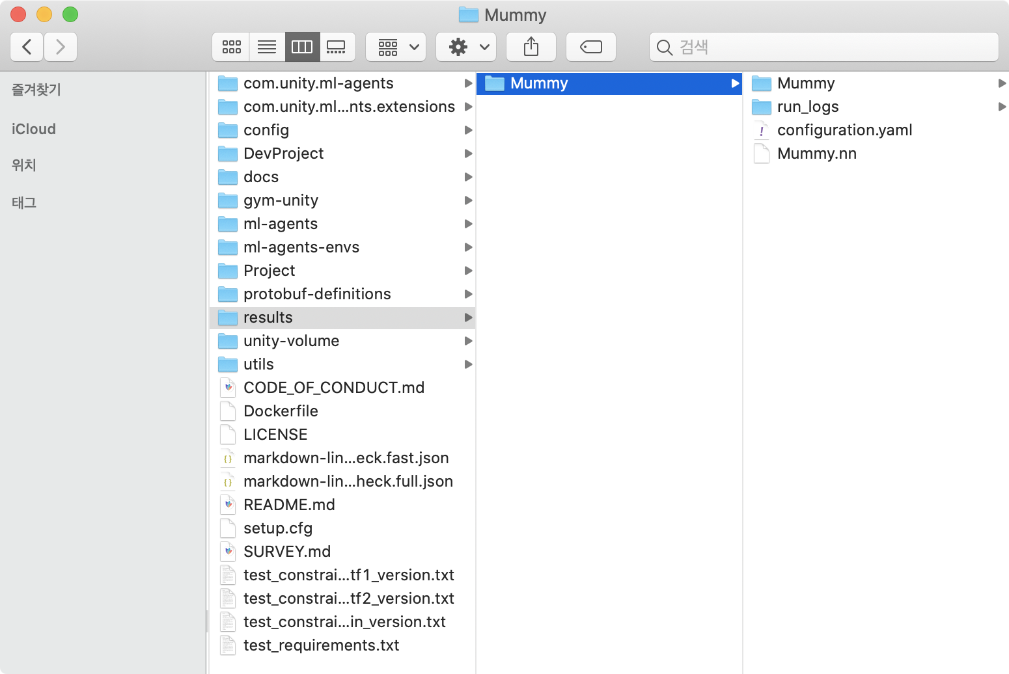This screenshot has width=1009, height=674.
Task: Click the com.unity.ml-agents folder icon
Action: point(228,83)
